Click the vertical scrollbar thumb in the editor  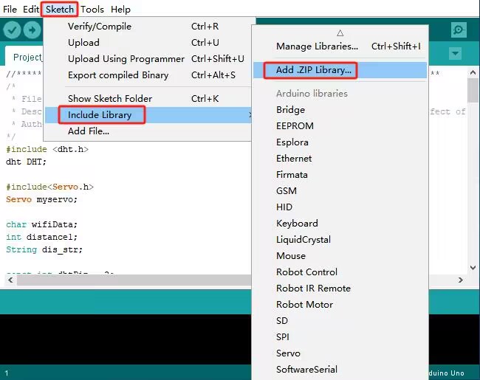click(473, 90)
